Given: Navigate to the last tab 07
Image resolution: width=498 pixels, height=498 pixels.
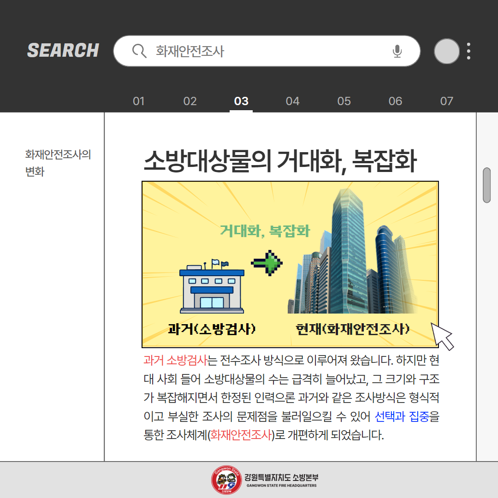Looking at the screenshot, I should [446, 101].
